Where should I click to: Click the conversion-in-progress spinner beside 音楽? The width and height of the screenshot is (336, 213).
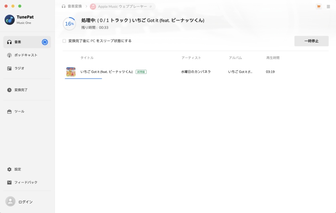click(x=45, y=42)
